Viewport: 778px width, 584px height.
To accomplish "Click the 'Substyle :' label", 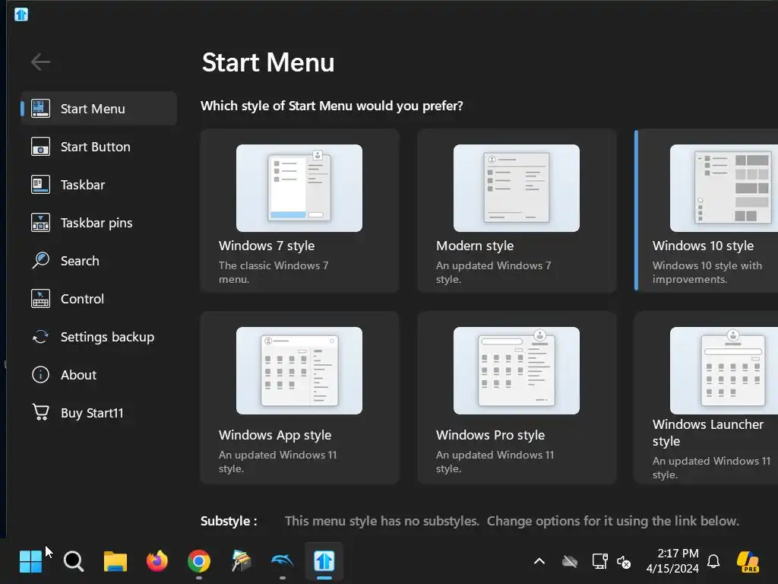I will tap(229, 522).
